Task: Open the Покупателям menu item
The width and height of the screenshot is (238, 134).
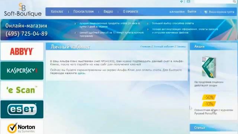Action: [x=83, y=12]
